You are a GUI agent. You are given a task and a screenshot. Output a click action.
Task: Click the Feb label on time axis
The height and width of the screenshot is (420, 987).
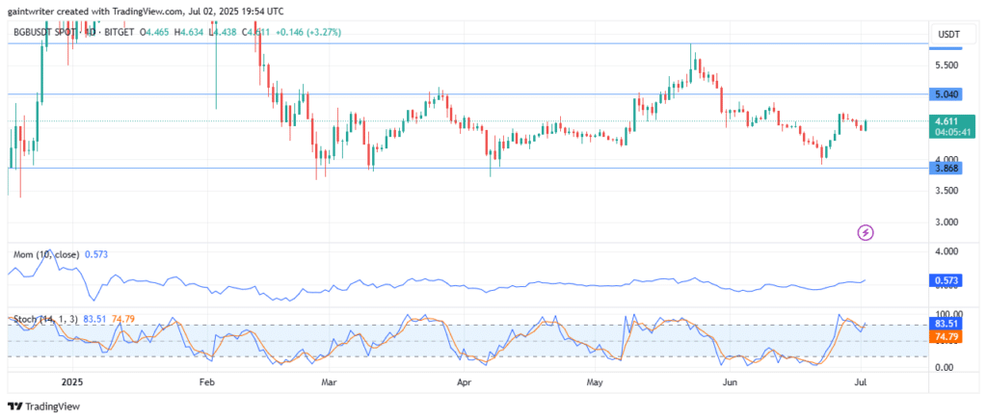click(x=206, y=381)
